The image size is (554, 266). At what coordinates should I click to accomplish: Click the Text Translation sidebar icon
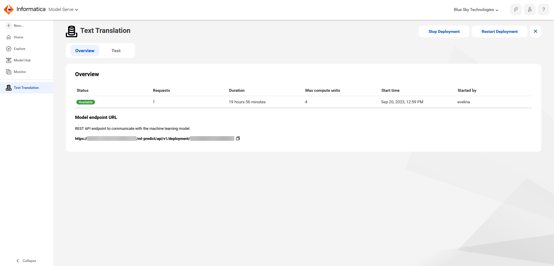click(9, 88)
